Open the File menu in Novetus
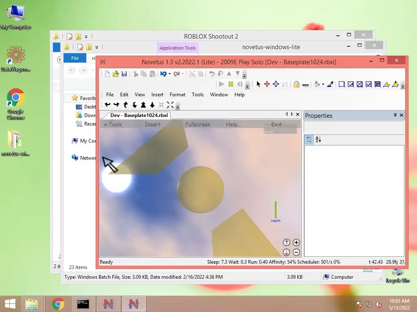Image resolution: width=417 pixels, height=312 pixels. 110,94
